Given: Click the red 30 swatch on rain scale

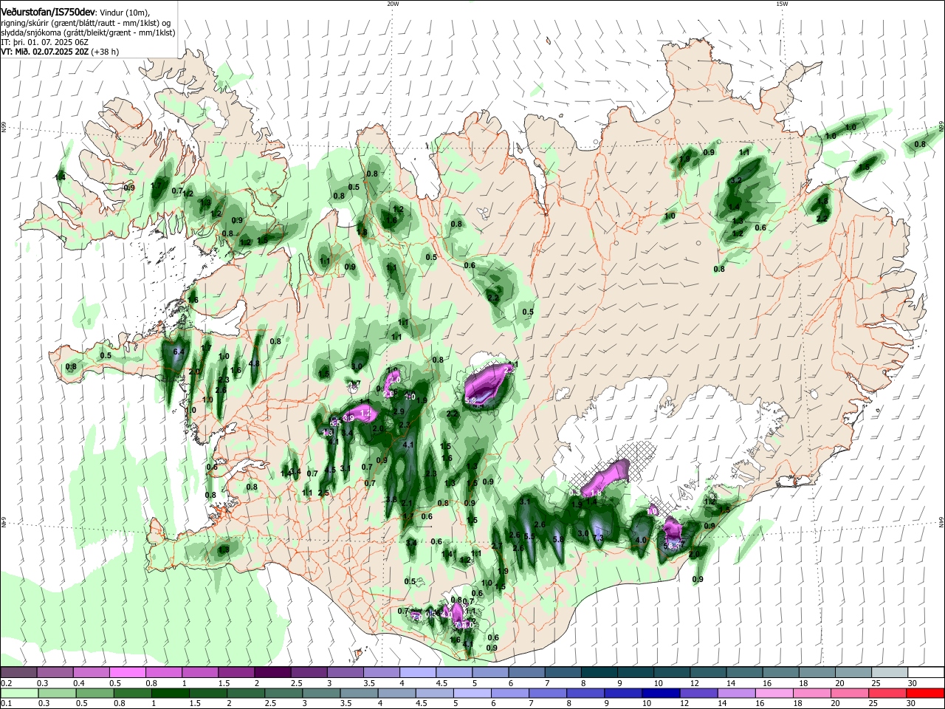Looking at the screenshot, I should (x=926, y=693).
